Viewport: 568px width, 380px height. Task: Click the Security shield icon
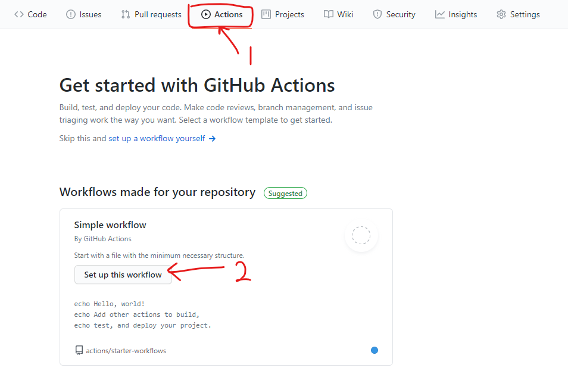click(x=377, y=14)
